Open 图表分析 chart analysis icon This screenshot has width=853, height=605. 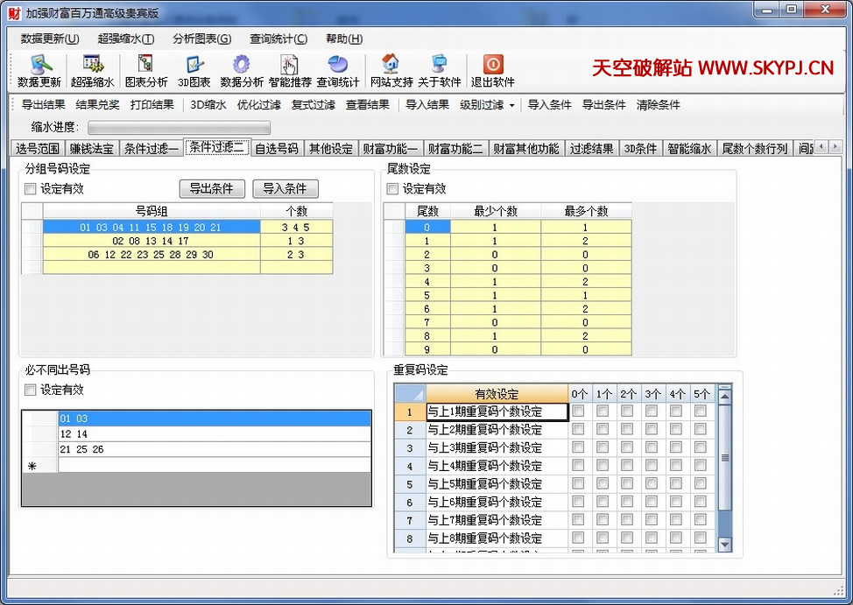tap(145, 66)
